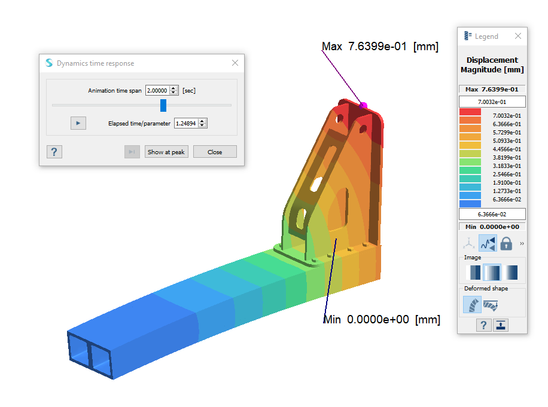Toggle the min/max probe markers icon

[488, 243]
